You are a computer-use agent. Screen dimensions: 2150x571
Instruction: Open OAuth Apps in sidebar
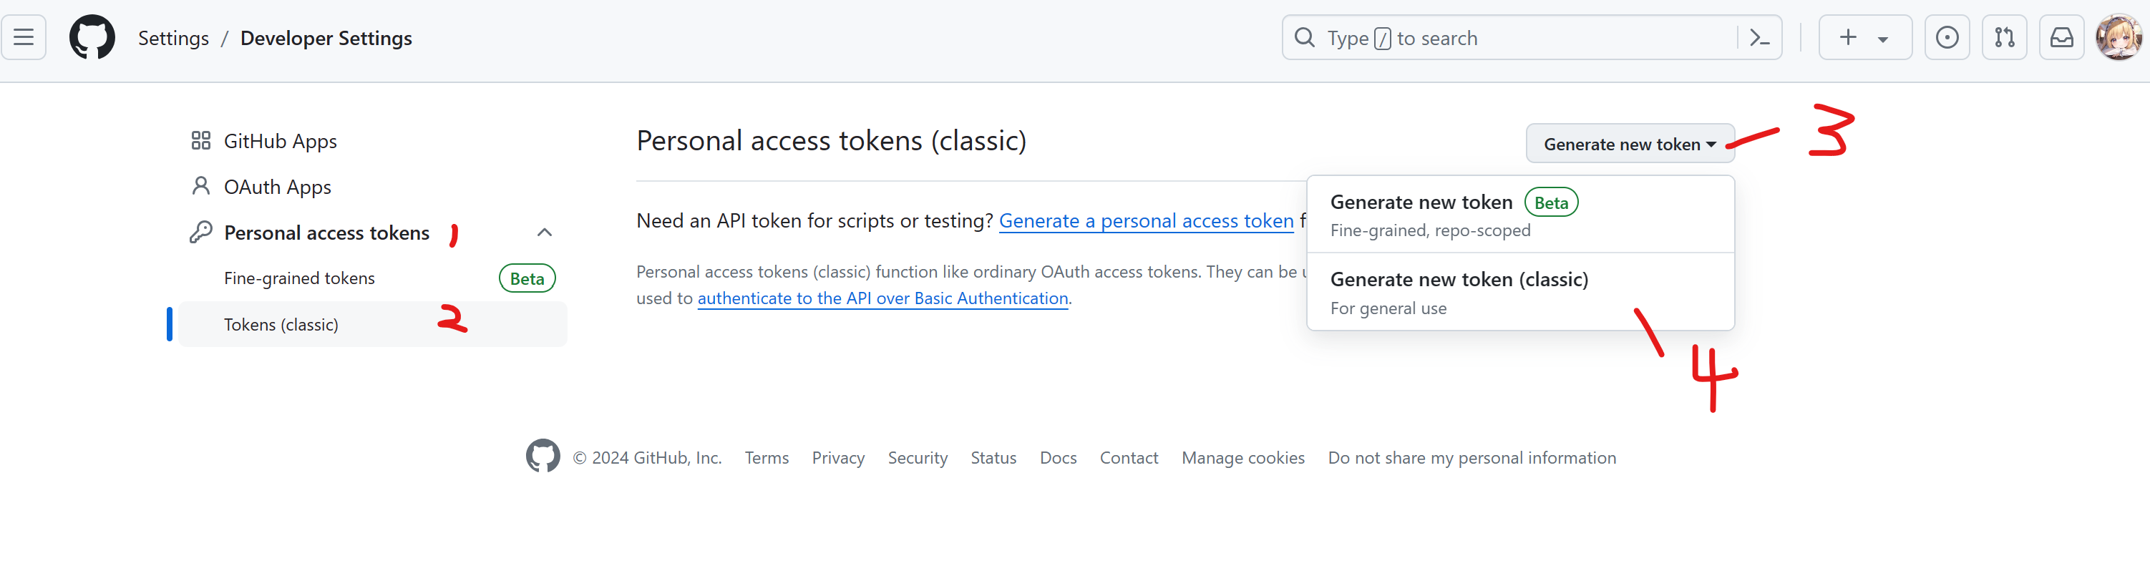click(x=277, y=187)
